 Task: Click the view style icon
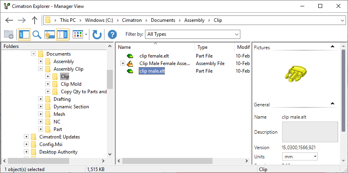point(78,35)
